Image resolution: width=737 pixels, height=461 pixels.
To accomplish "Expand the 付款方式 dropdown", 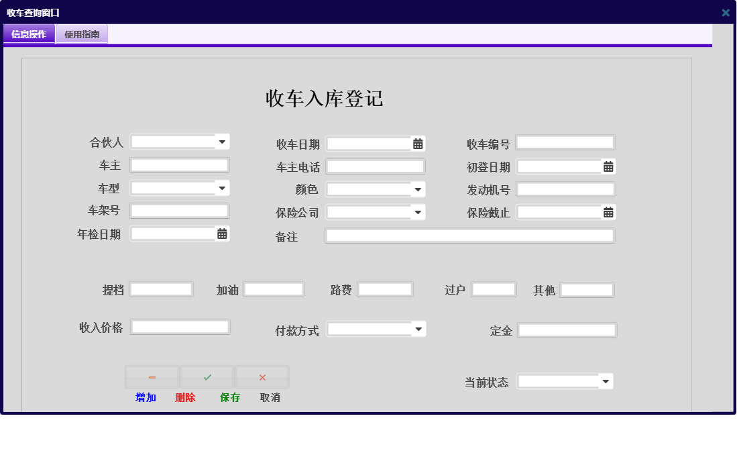I will (x=418, y=329).
